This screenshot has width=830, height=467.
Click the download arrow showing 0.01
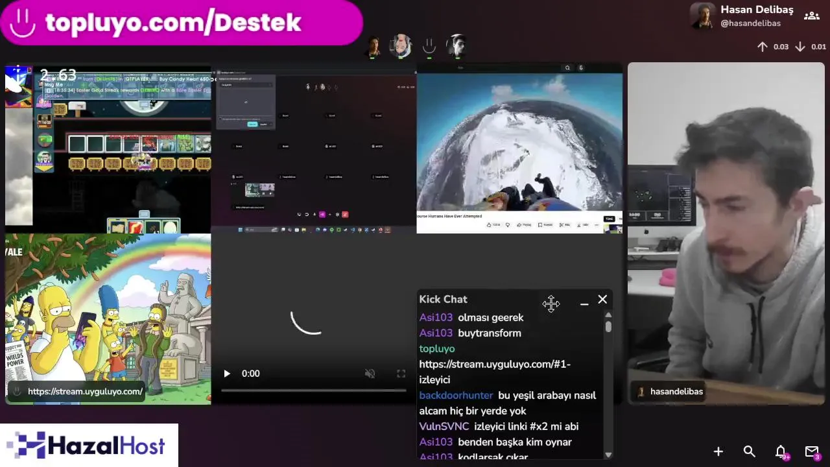click(800, 47)
